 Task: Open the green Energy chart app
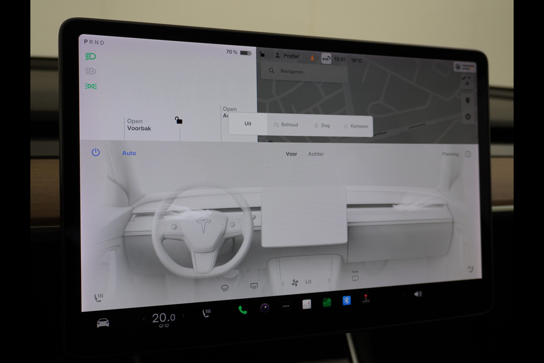(x=327, y=302)
